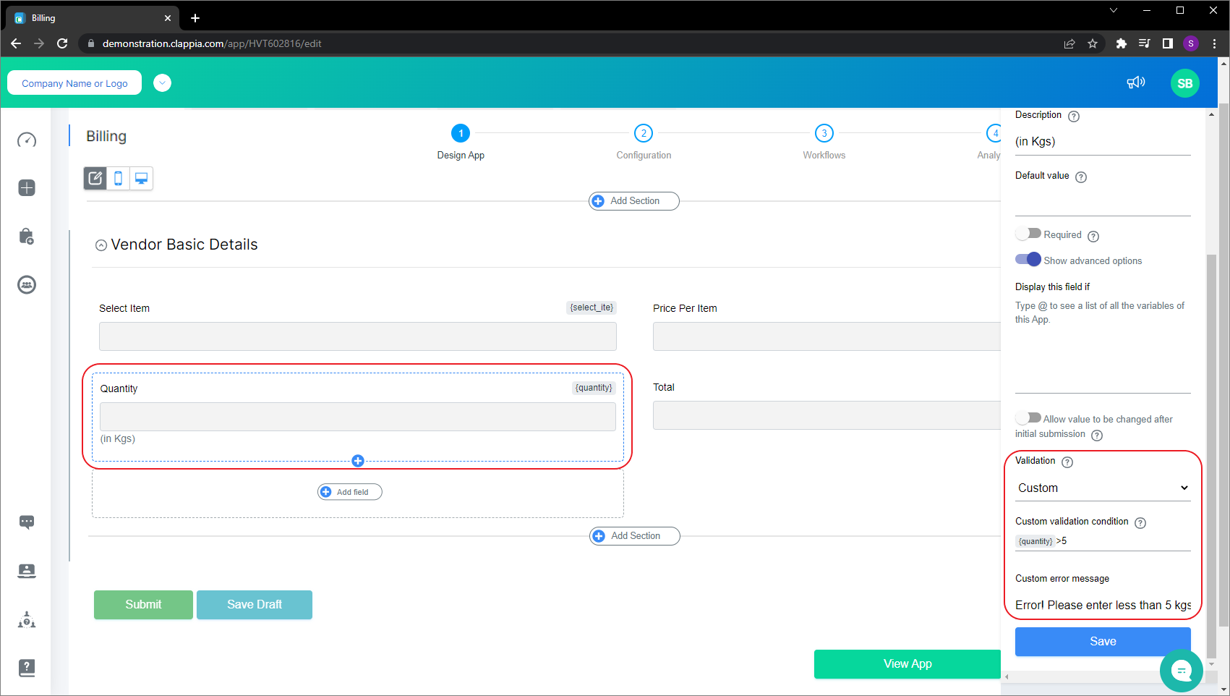
Task: Click the browser address bar URL
Action: tap(212, 43)
